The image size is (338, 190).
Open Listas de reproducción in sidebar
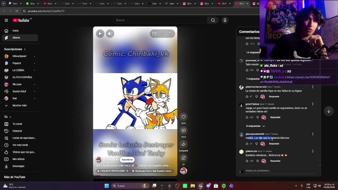20,138
